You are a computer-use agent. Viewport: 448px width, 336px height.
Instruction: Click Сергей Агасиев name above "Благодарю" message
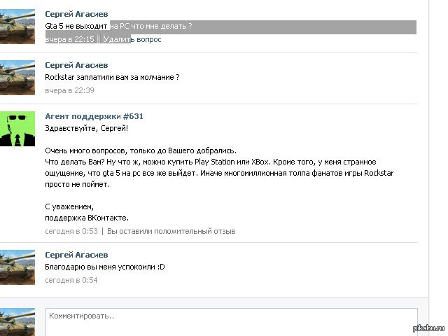[x=76, y=255]
